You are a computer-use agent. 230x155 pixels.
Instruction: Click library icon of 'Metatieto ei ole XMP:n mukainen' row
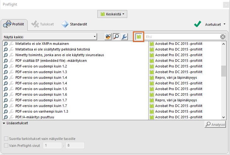point(152,44)
